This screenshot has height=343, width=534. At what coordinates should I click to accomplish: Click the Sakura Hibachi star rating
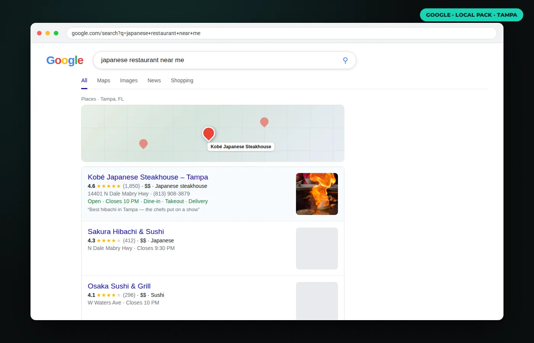[109, 240]
